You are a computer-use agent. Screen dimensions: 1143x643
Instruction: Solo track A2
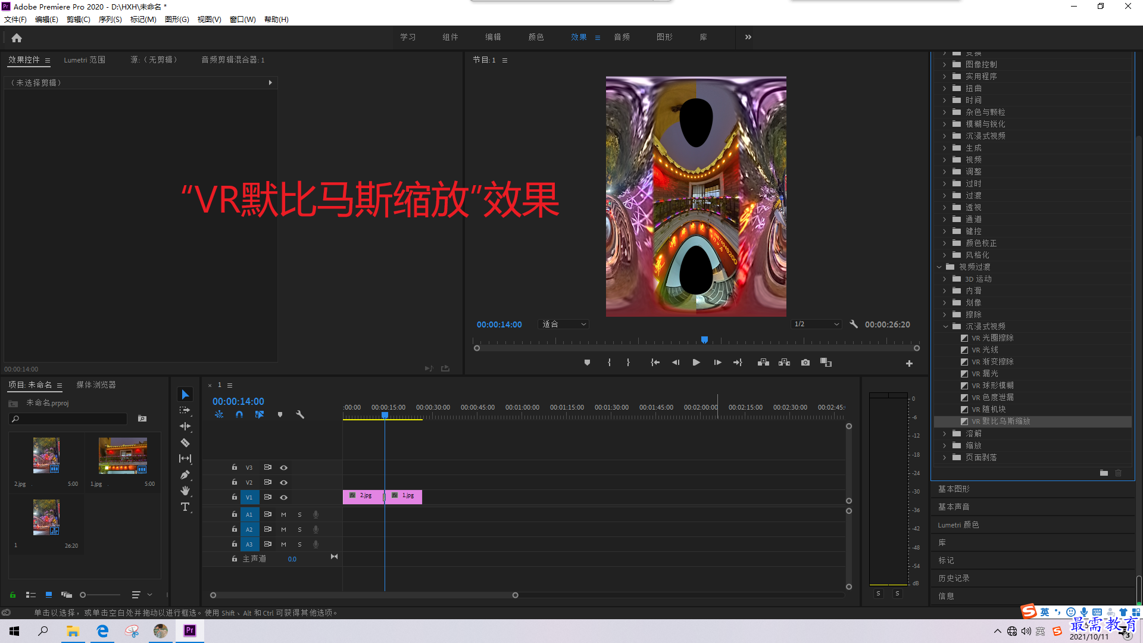(x=299, y=530)
